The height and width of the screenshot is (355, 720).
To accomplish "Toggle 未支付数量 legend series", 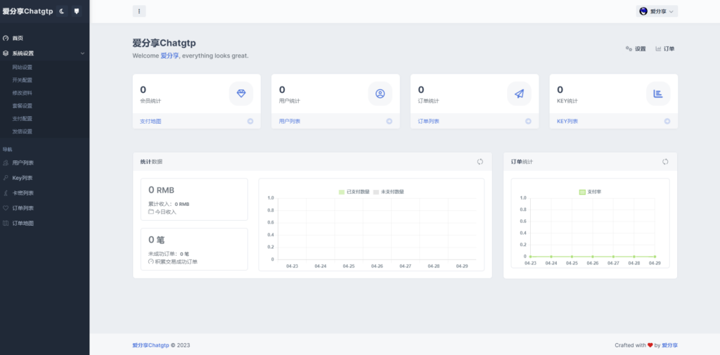I will [388, 192].
